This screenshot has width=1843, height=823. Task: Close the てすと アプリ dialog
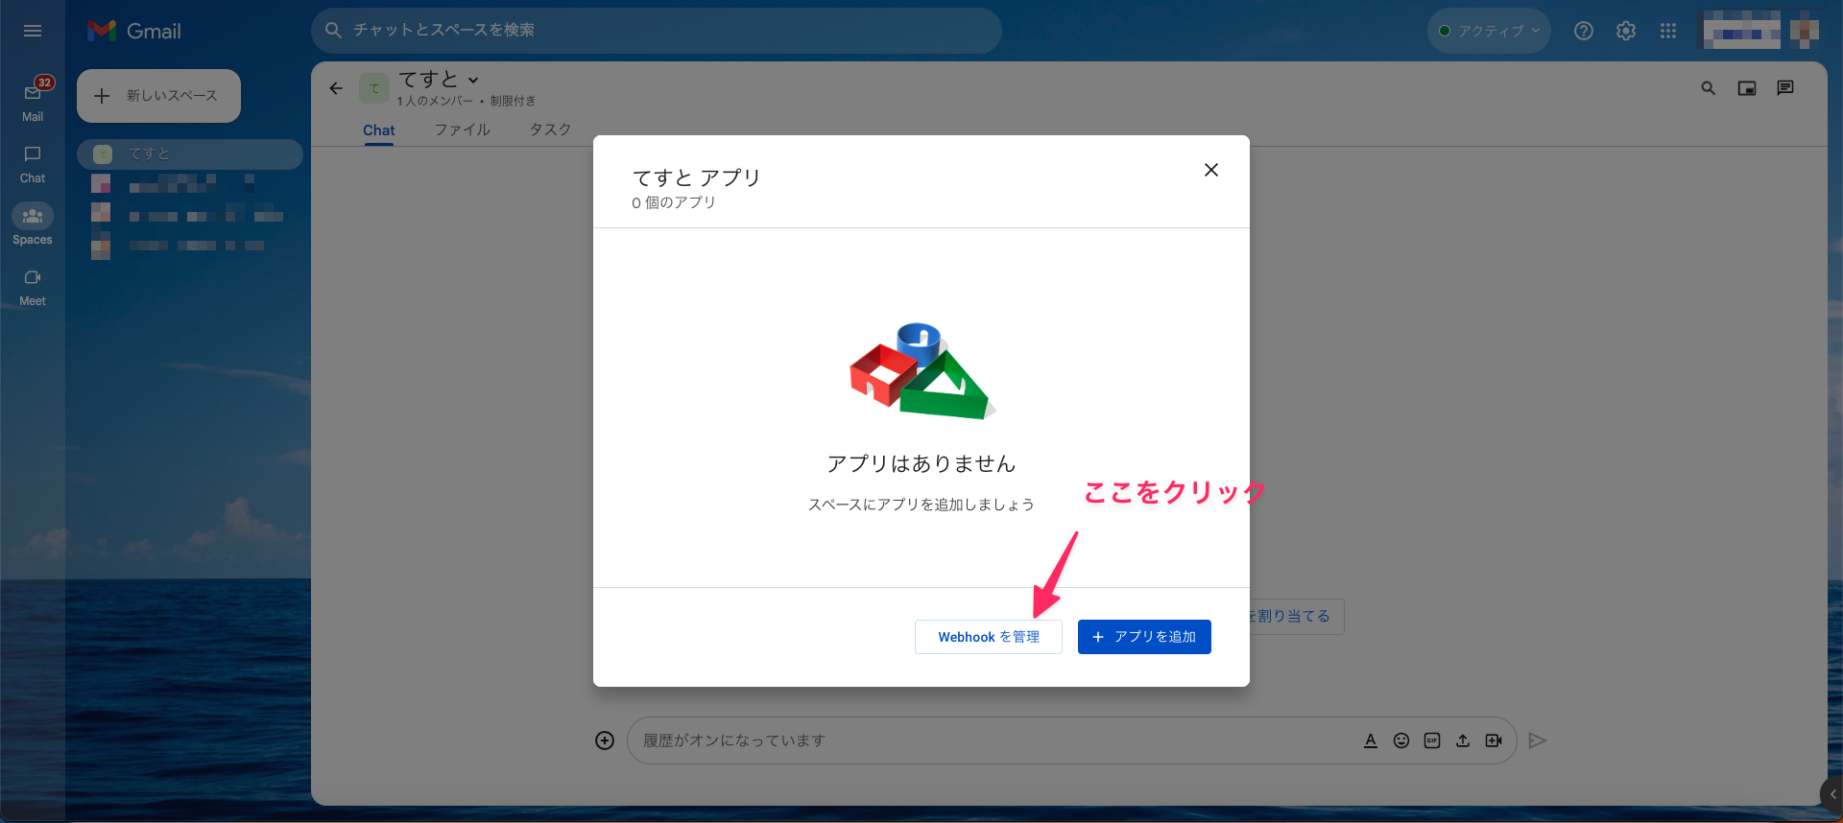click(1210, 170)
